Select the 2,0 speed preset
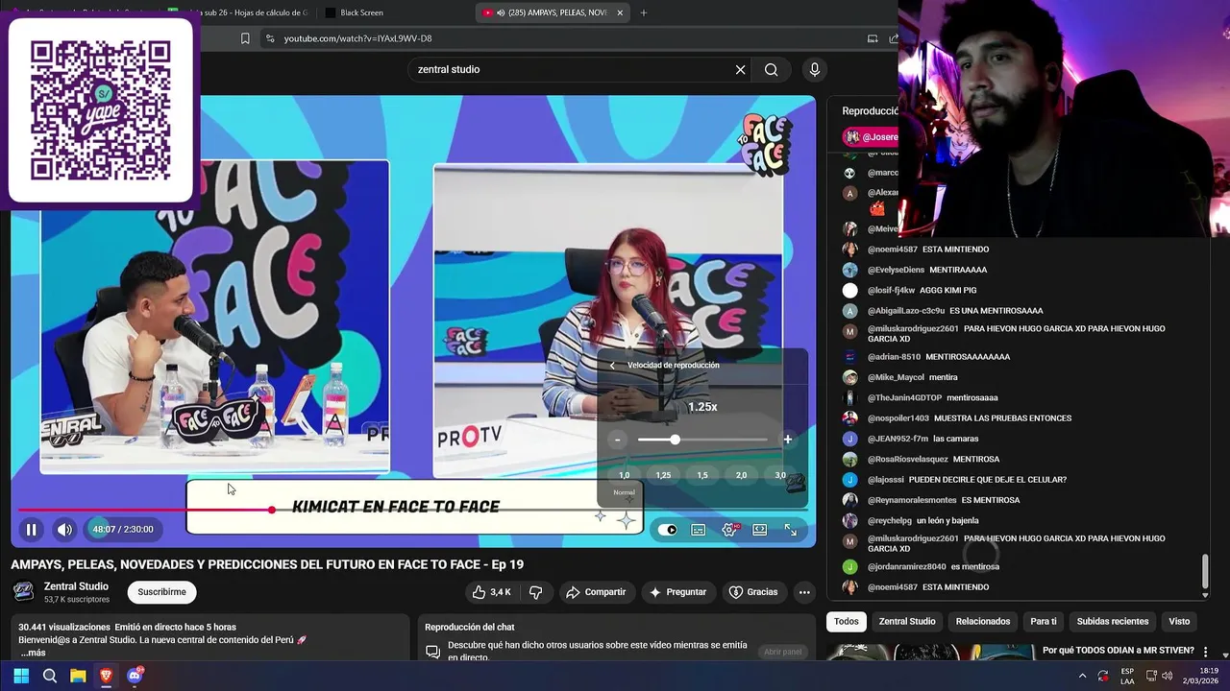Viewport: 1230px width, 691px height. (x=741, y=475)
